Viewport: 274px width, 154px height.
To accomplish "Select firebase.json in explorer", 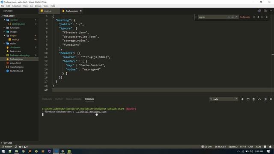I will [16, 59].
